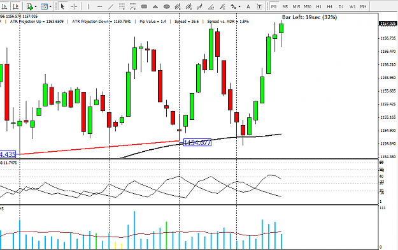Viewport: 398px width, 250px height.
Task: Click the 1154.640 price scale label
Action: point(388,143)
